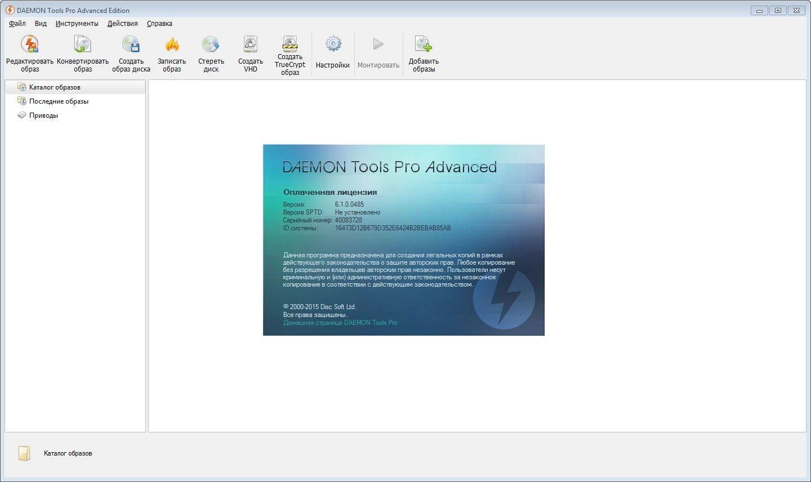
Task: Select Каталог образов in the sidebar
Action: click(75, 87)
